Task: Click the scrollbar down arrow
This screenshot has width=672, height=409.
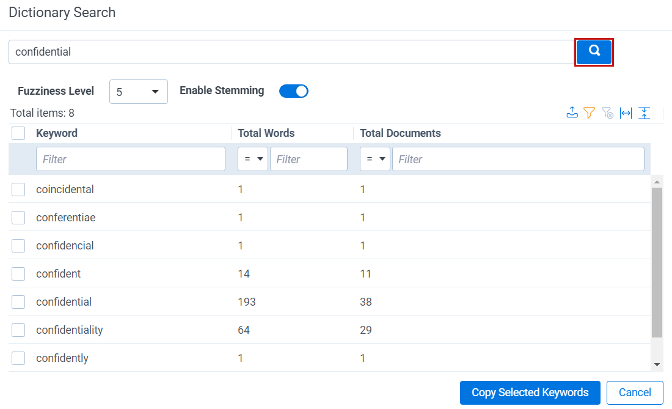Action: click(657, 365)
